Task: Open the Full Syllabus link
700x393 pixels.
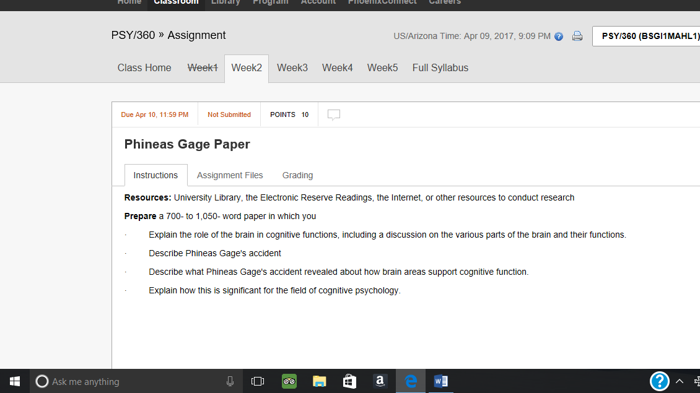Action: pyautogui.click(x=440, y=68)
